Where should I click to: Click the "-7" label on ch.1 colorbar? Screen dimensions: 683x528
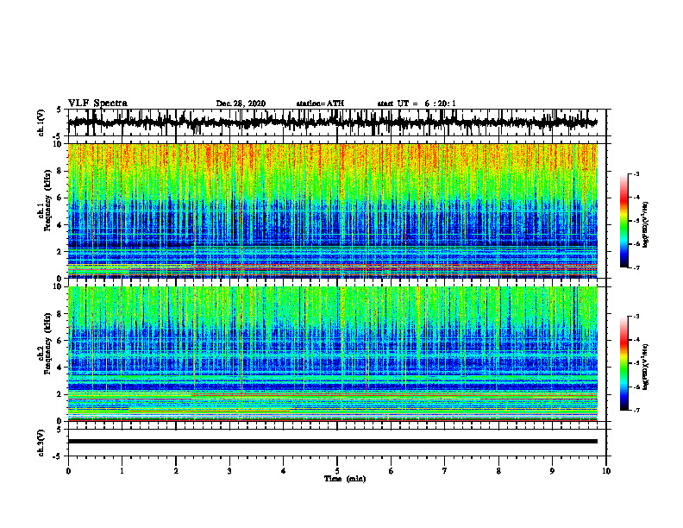coord(636,267)
